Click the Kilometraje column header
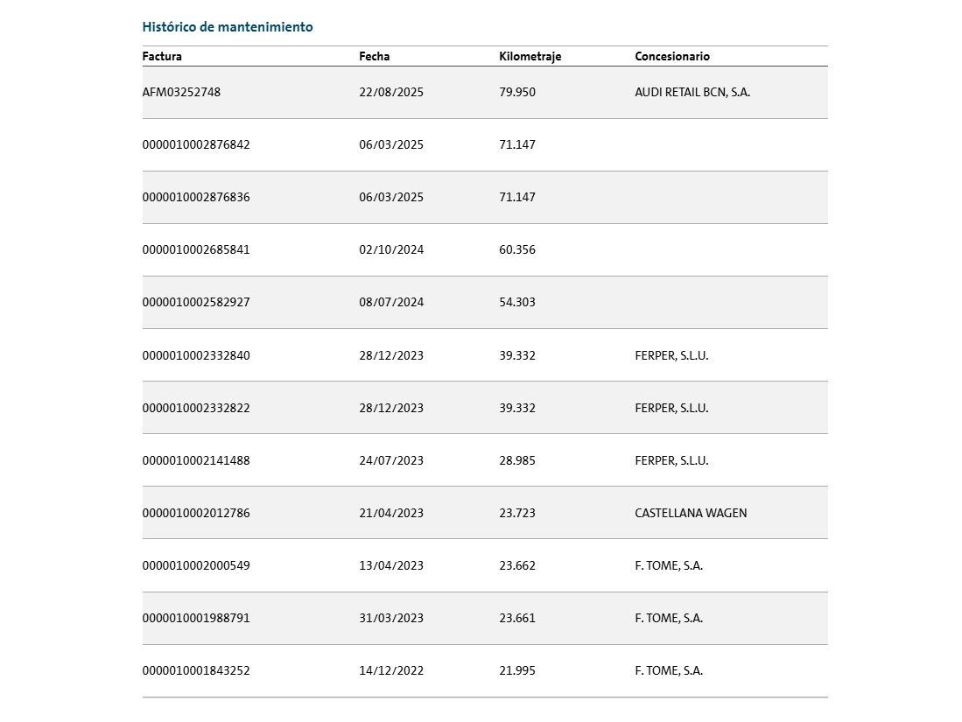Viewport: 962px width, 722px height. [530, 56]
